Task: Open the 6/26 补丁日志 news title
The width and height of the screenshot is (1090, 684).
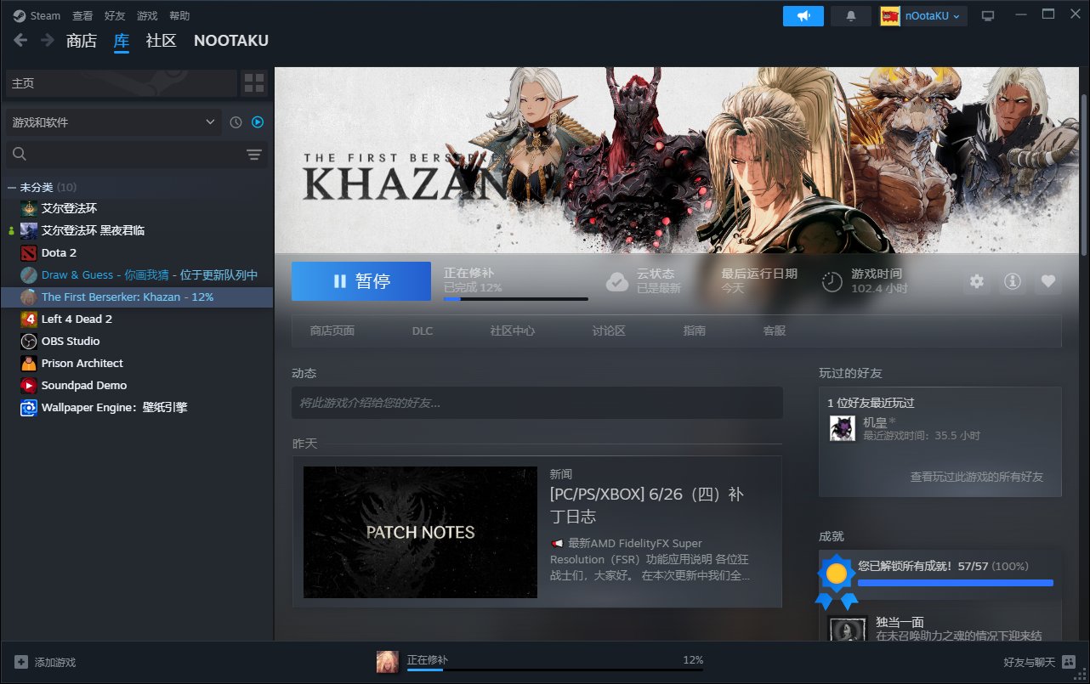Action: pos(647,505)
